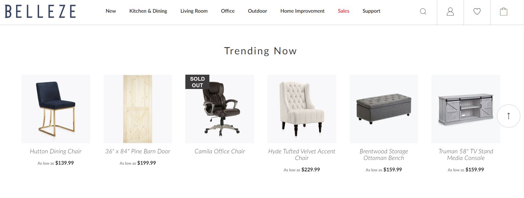Open the New menu item
This screenshot has width=524, height=198.
pos(111,11)
